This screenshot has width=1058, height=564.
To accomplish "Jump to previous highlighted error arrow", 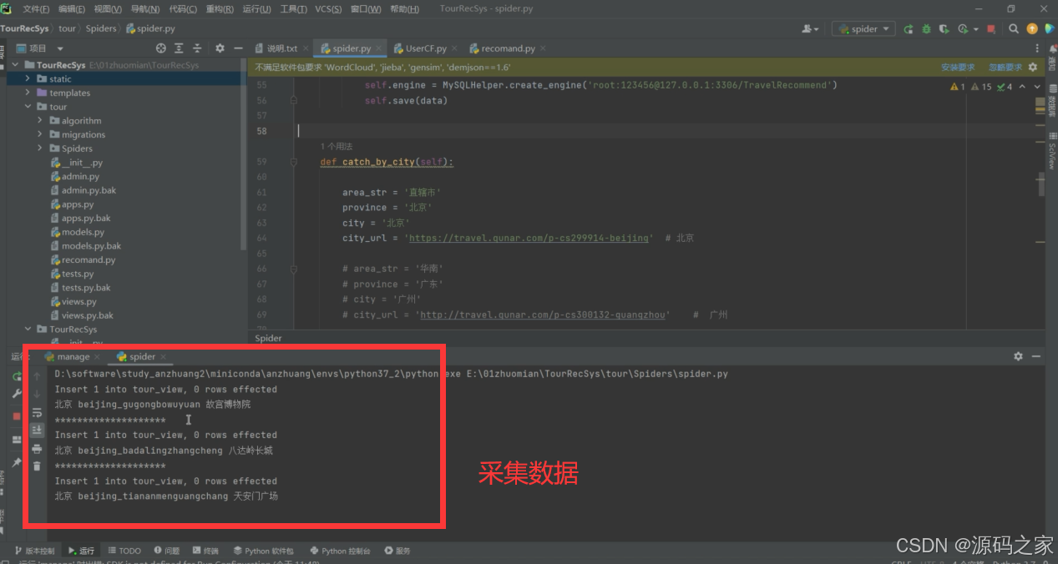I will click(1024, 87).
